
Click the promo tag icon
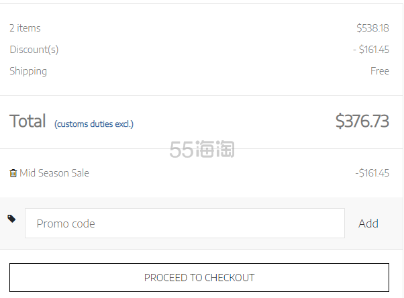tap(11, 219)
